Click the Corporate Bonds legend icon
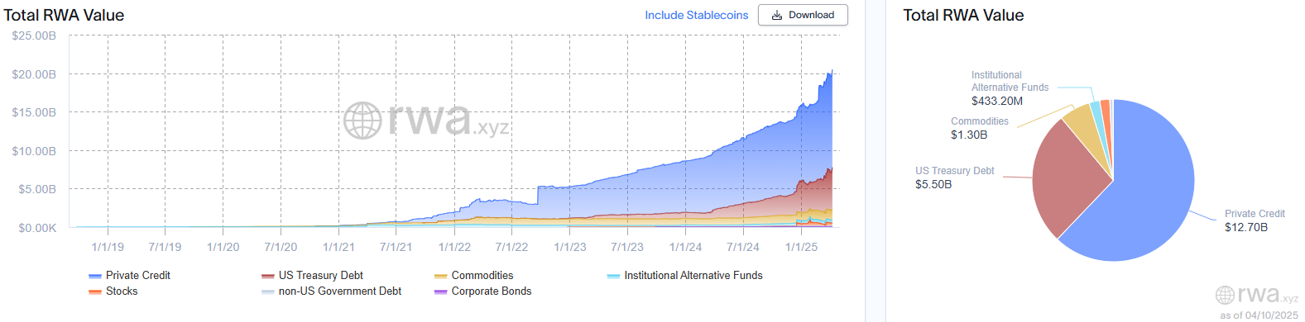The height and width of the screenshot is (322, 1305). [x=441, y=291]
